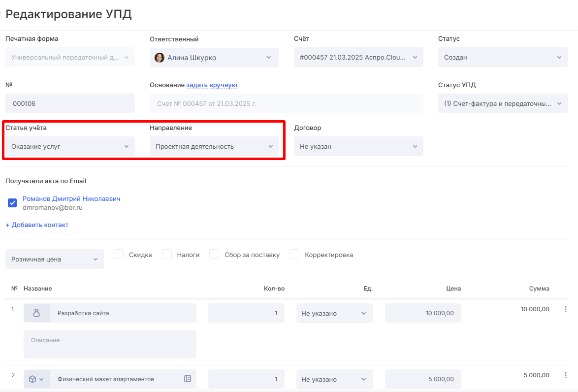
Task: Click the cube product-type icon on Физический макет row
Action: click(34, 379)
